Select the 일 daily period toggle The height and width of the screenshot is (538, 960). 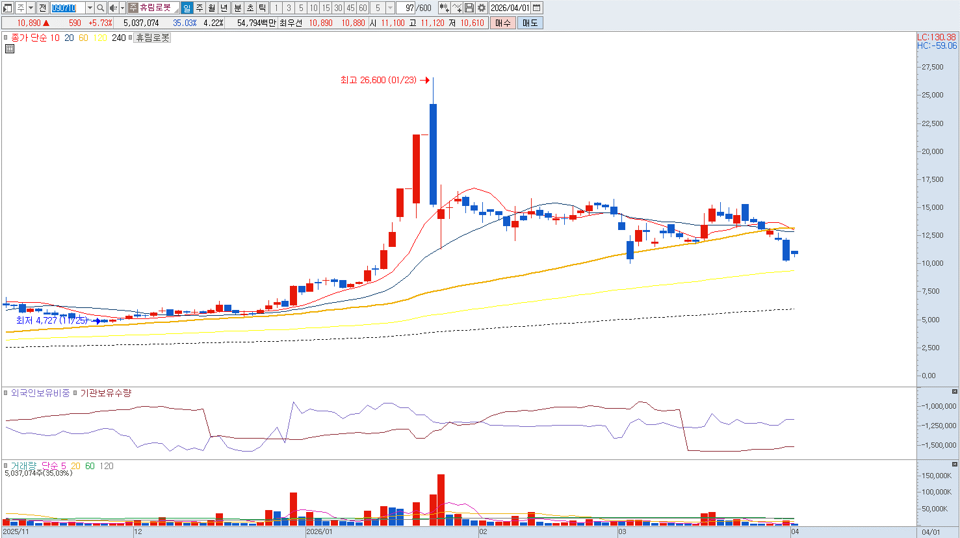tap(187, 8)
